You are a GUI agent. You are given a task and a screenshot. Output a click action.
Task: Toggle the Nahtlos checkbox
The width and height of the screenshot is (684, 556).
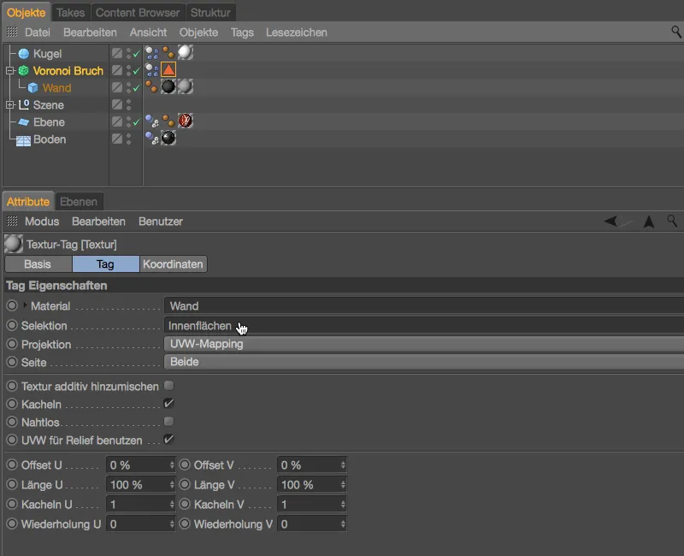169,422
